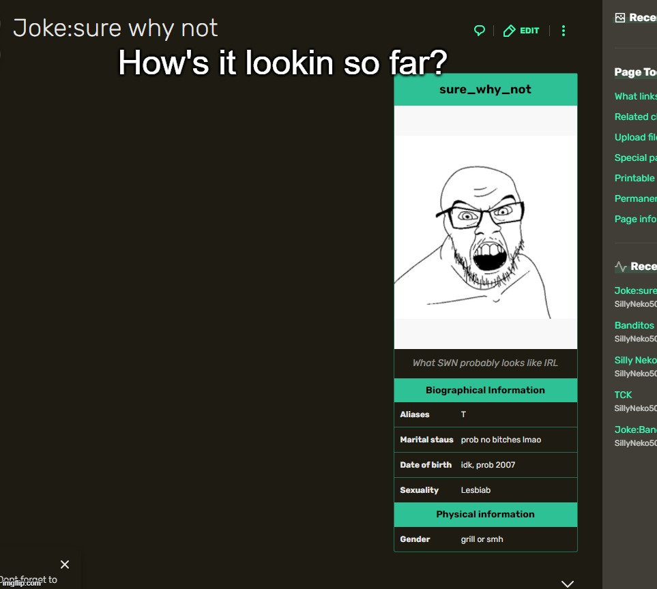Click the 'idk, prob 2007' value

488,465
